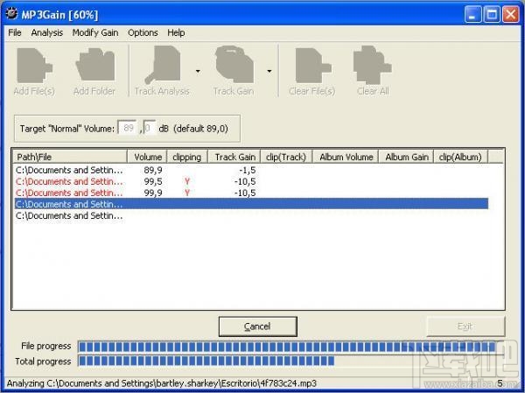
Task: Open the Analysis menu
Action: click(47, 33)
